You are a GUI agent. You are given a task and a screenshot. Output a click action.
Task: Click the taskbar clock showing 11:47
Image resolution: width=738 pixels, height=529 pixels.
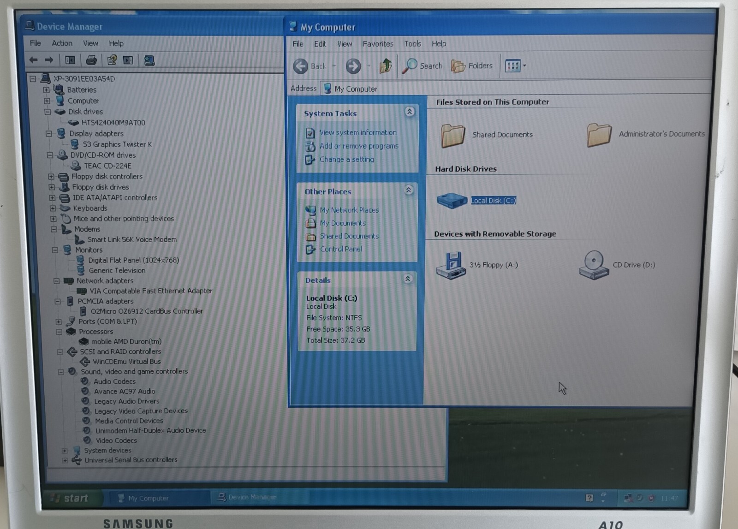click(x=669, y=498)
